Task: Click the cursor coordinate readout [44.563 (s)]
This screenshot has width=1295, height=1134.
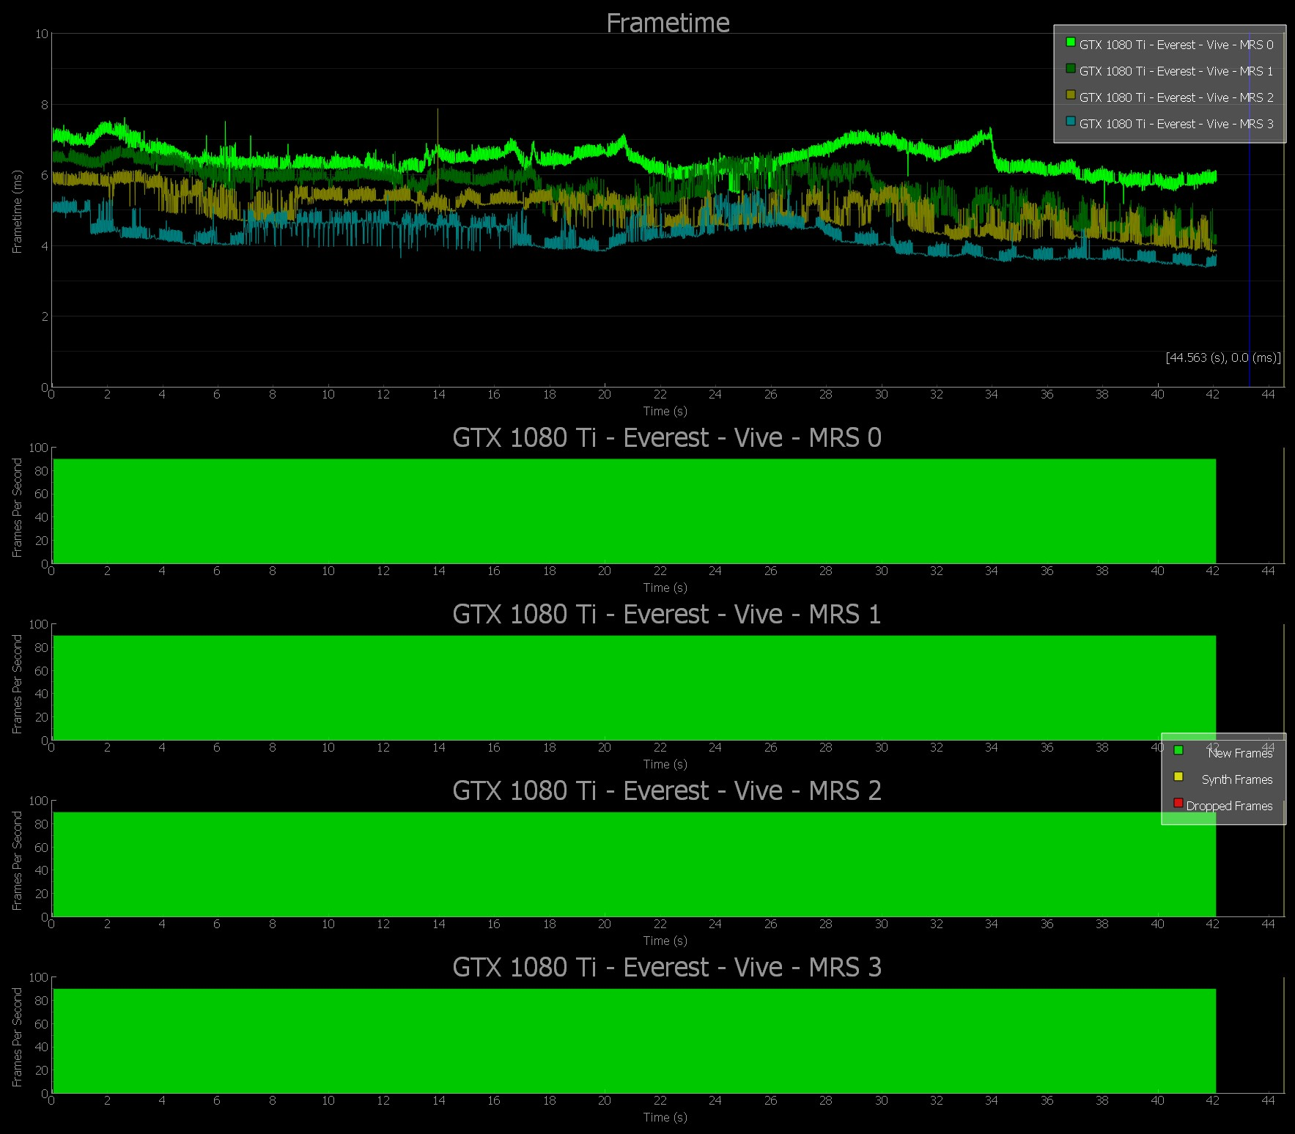Action: click(x=1222, y=357)
